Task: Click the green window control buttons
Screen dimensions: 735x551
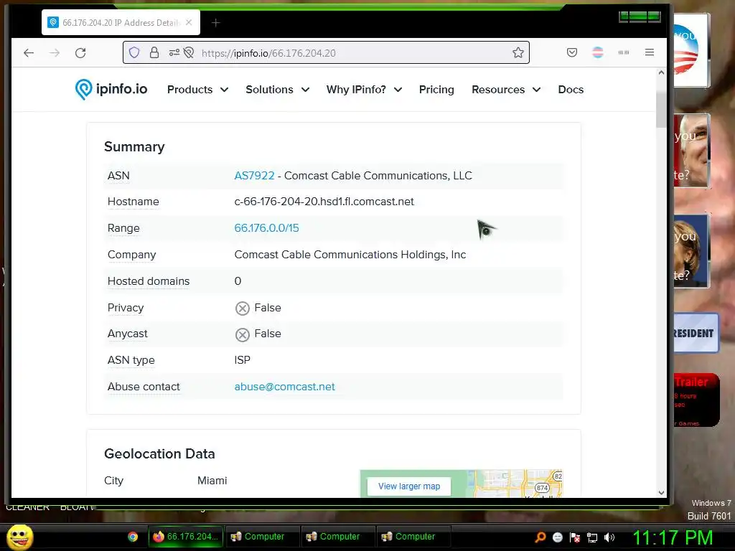Action: 640,17
